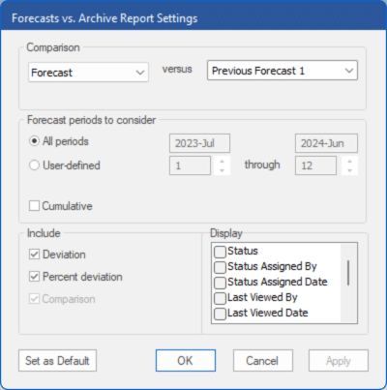
Task: Click the Display list scrollbar thumb
Action: tap(348, 273)
